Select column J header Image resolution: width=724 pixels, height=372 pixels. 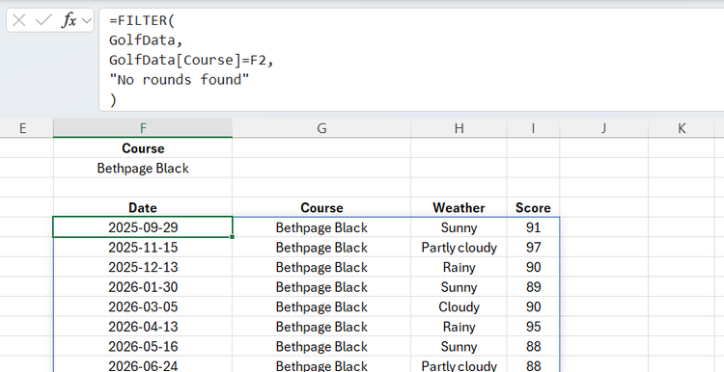point(603,128)
